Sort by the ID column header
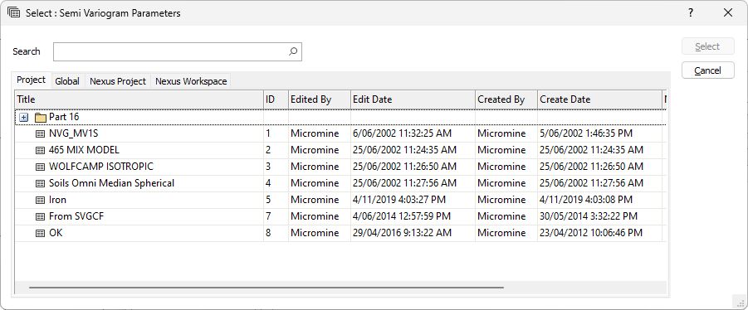 pyautogui.click(x=276, y=99)
